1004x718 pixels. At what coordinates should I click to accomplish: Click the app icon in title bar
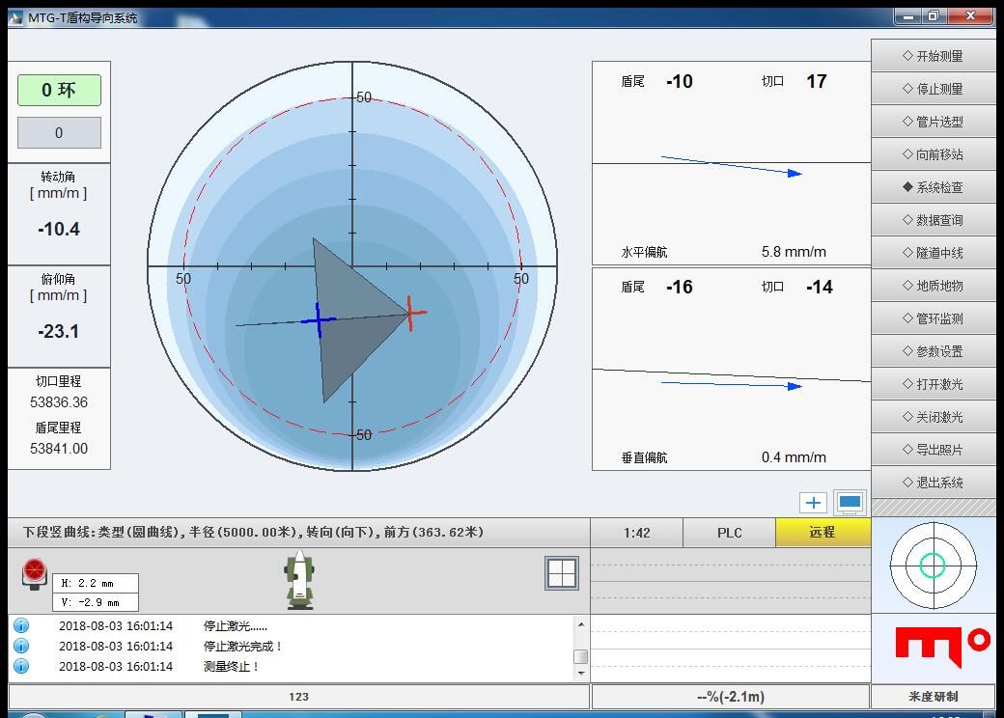tap(16, 18)
